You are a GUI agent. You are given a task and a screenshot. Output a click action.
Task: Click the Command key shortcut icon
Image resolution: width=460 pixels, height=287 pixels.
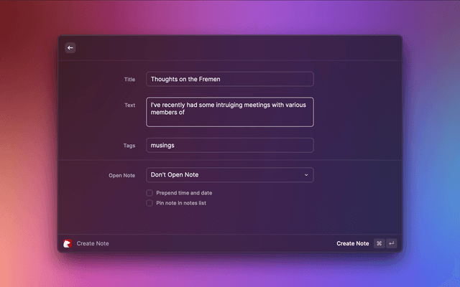pyautogui.click(x=379, y=243)
